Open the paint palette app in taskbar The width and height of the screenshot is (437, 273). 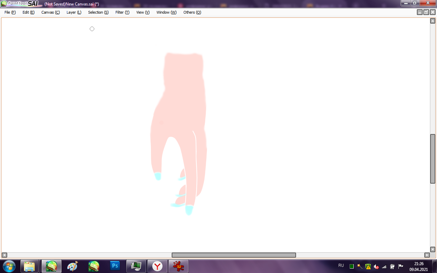click(x=72, y=266)
